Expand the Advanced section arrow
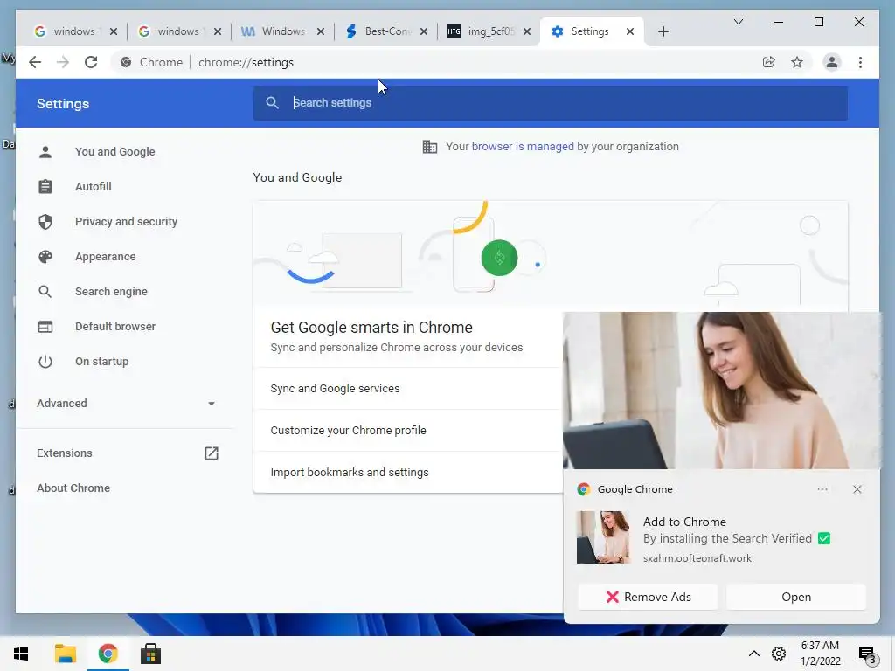 pos(212,404)
